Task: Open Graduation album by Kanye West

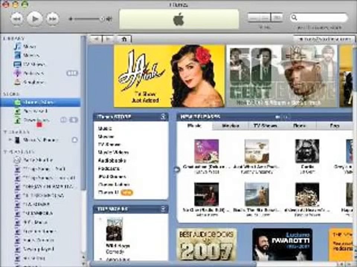Action: (206, 151)
